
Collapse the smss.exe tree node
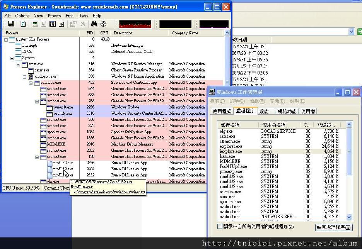(x=19, y=64)
